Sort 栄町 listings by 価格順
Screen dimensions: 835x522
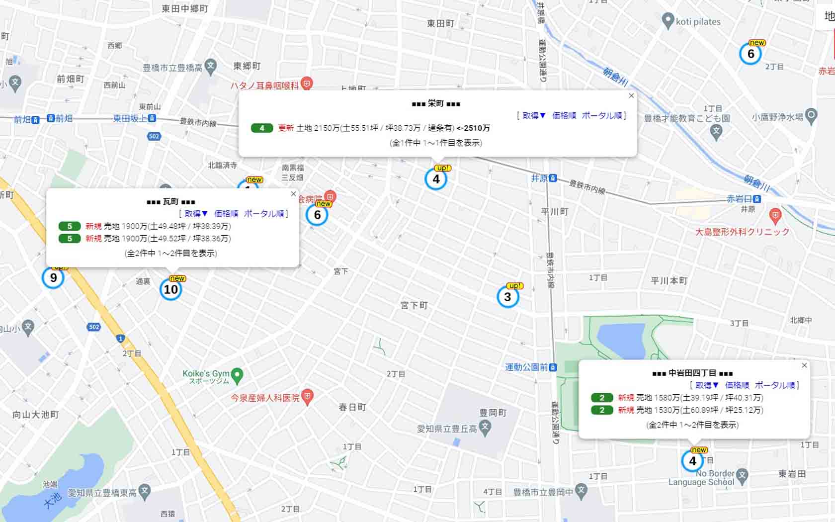[564, 115]
